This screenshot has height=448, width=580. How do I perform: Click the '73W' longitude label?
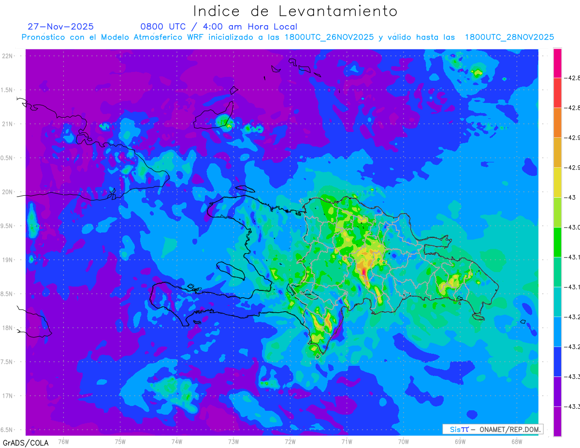[233, 441]
